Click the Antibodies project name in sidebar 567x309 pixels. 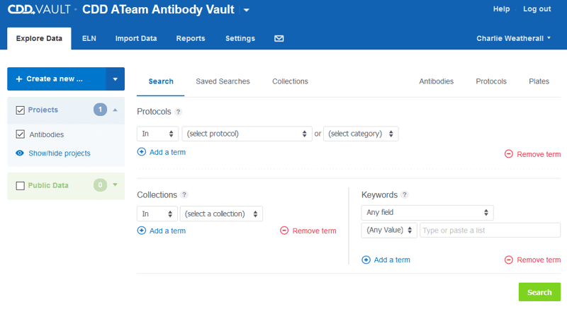click(x=47, y=134)
